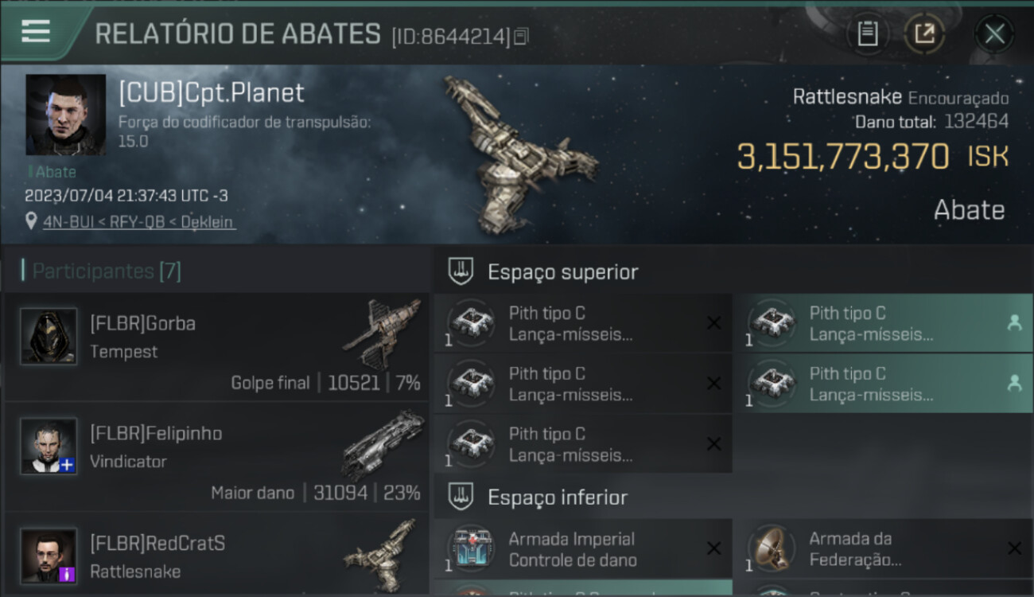This screenshot has height=597, width=1034.
Task: Open the hamburger menu
Action: tap(36, 32)
